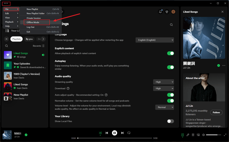Open Your Episodes in library

[x=25, y=65]
